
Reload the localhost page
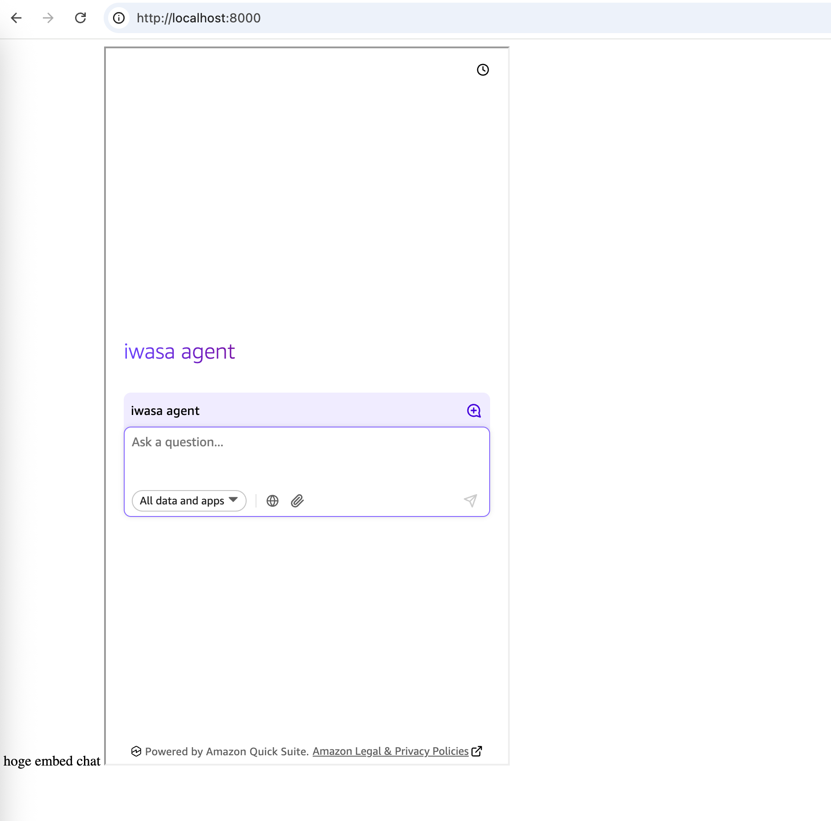pos(80,18)
